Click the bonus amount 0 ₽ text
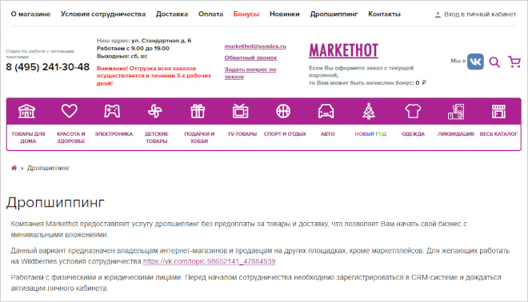The width and height of the screenshot is (528, 302). click(x=421, y=82)
